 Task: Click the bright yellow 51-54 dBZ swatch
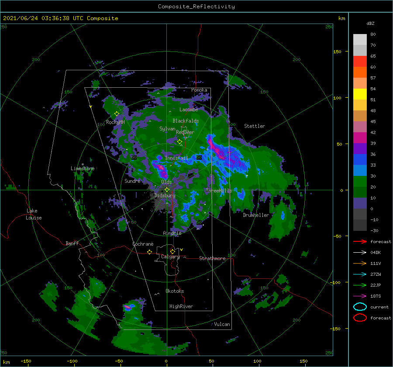click(x=360, y=94)
